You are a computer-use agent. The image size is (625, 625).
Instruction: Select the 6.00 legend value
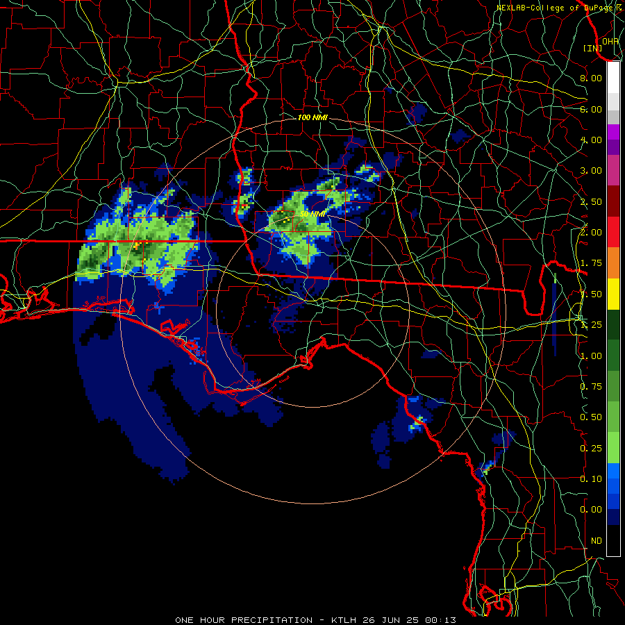click(x=591, y=109)
